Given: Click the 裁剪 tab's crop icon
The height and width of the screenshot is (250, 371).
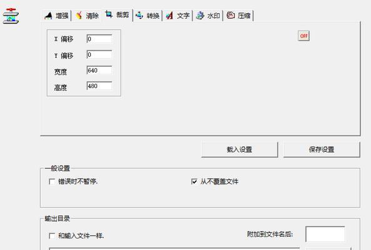Looking at the screenshot, I should (109, 14).
